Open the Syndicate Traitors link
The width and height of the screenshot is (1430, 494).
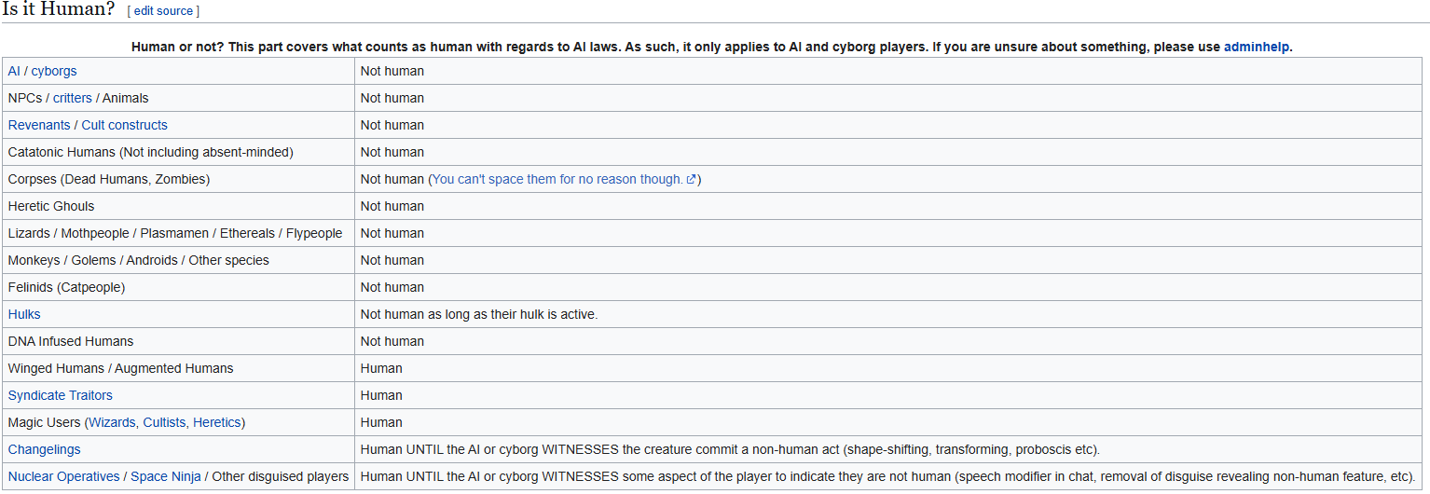tap(61, 395)
